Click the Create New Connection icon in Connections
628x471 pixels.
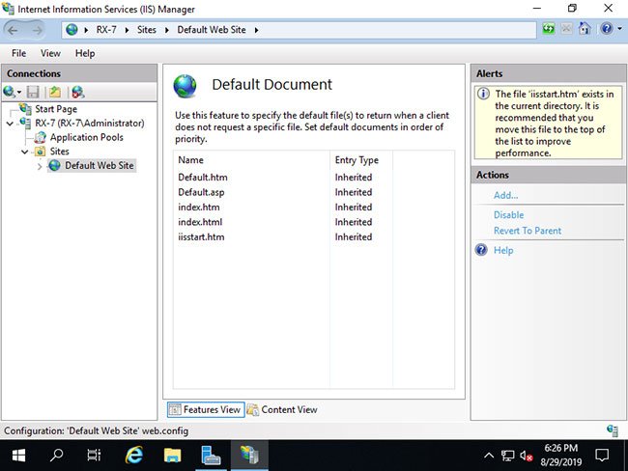click(9, 92)
